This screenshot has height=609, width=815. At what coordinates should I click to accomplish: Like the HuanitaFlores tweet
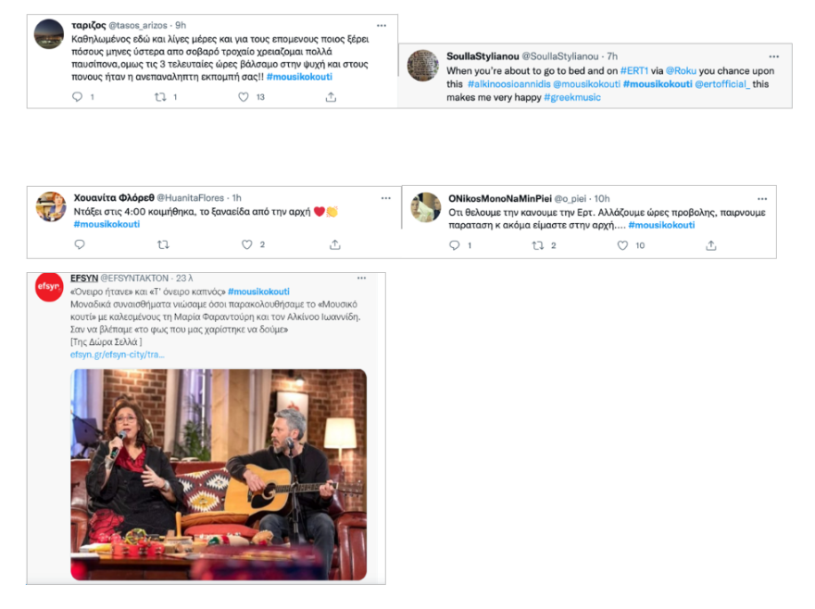pos(247,244)
